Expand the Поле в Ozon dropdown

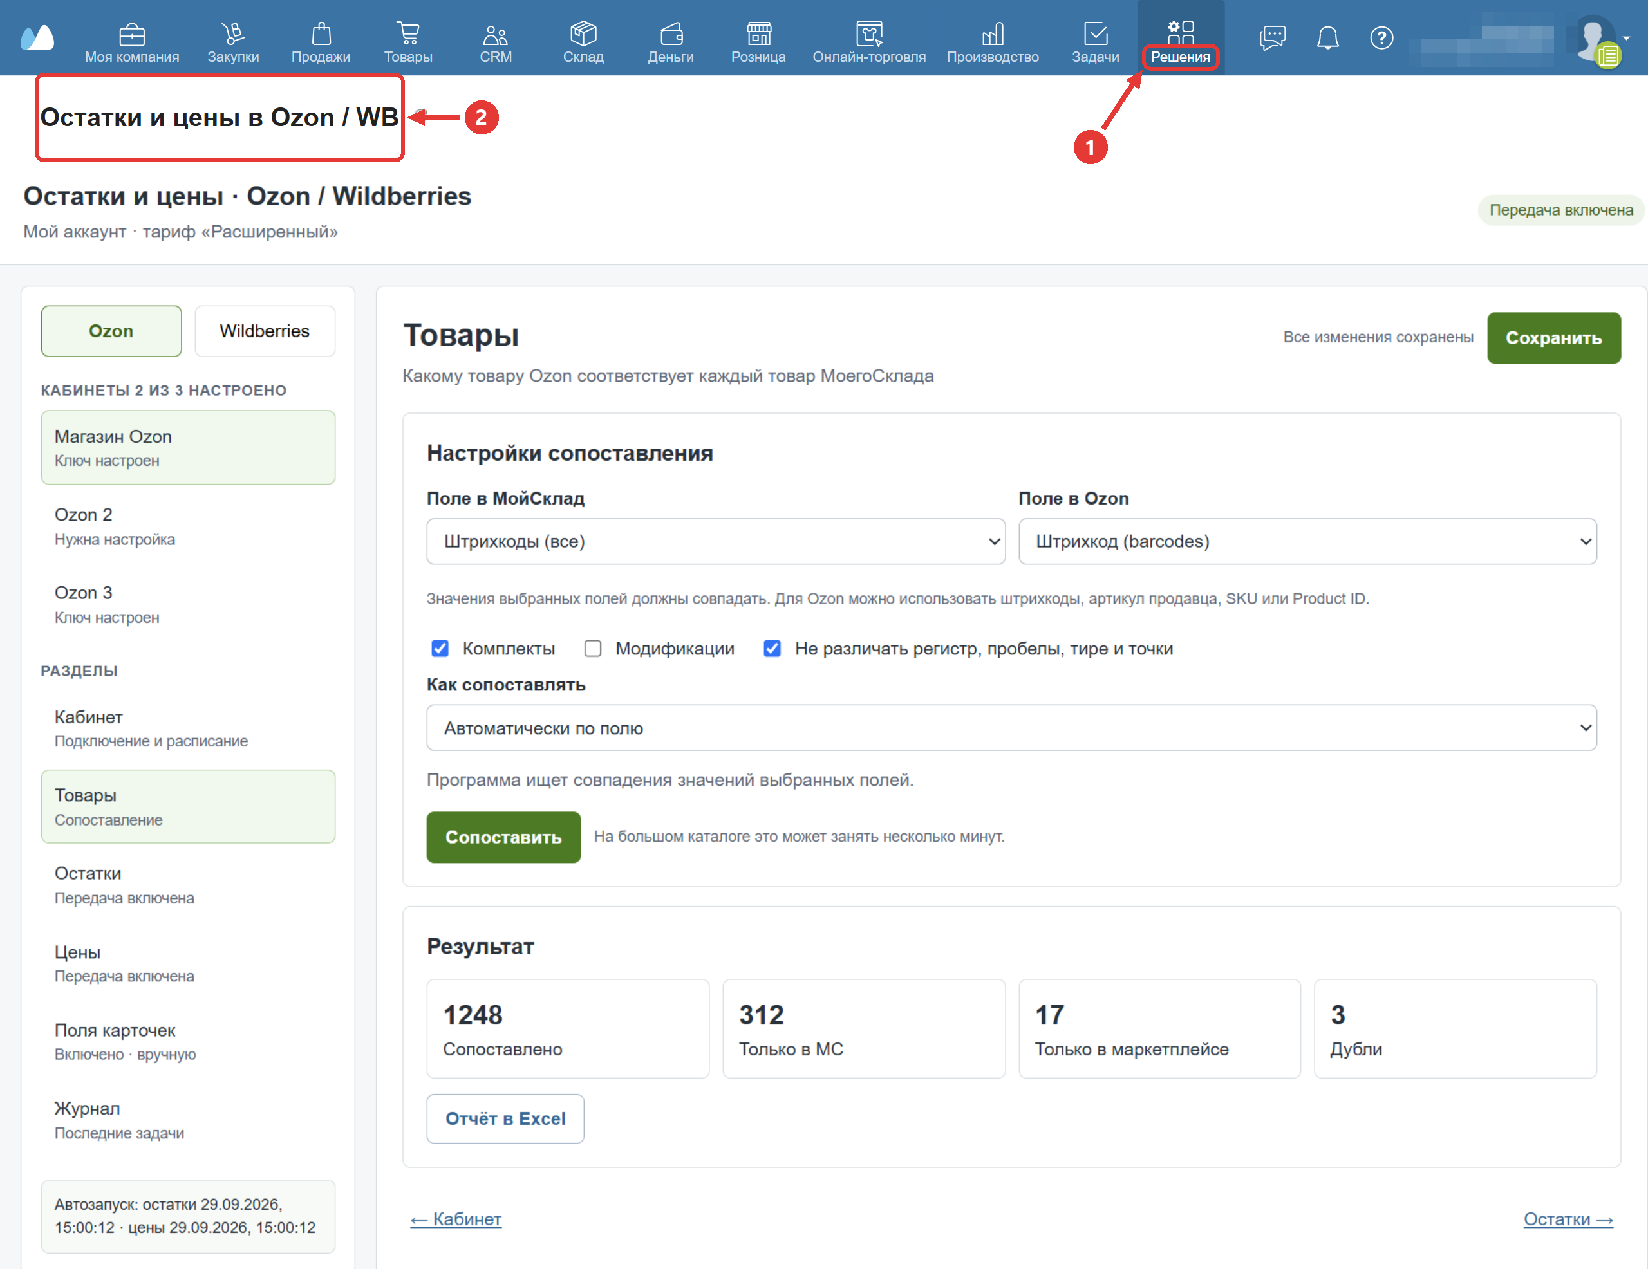pyautogui.click(x=1307, y=542)
